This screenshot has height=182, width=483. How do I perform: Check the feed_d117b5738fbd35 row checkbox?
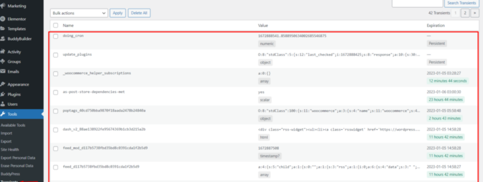(56, 167)
